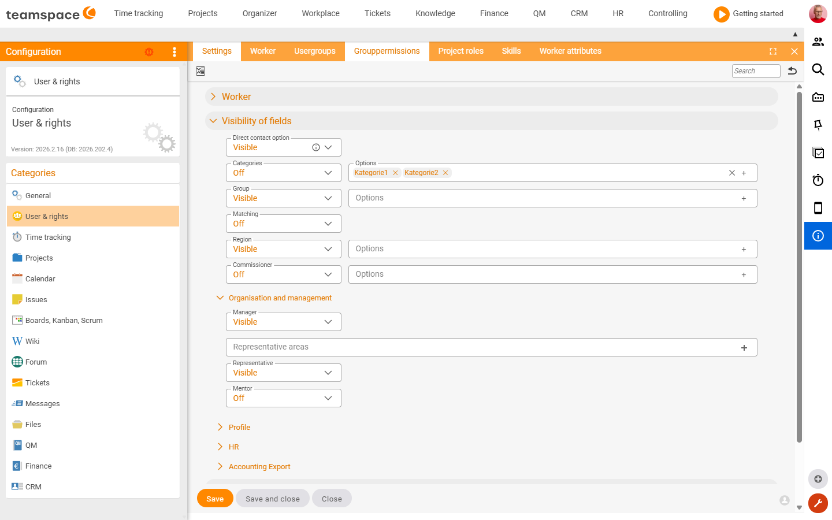Open the Mentor visibility dropdown
Image resolution: width=832 pixels, height=520 pixels.
[x=284, y=398]
